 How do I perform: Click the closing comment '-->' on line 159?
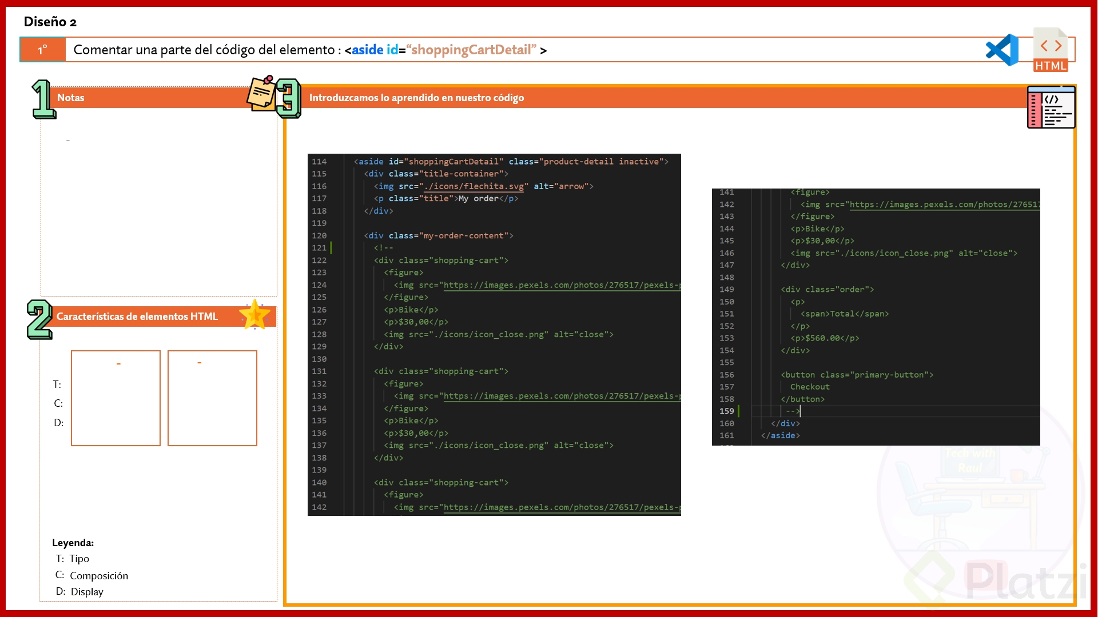pos(793,411)
